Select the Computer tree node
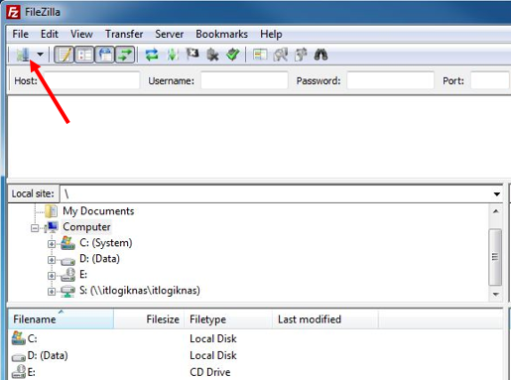Image resolution: width=511 pixels, height=380 pixels. [86, 227]
